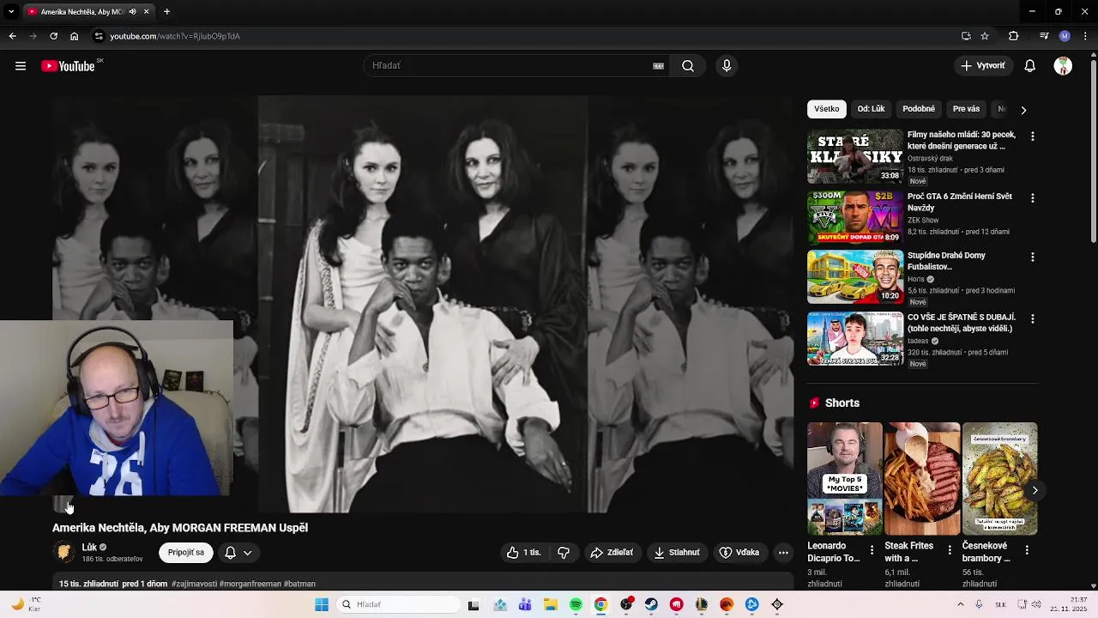Open options menu for CO VŠE JE ŠPATNĚ video
Screen dimensions: 1098x618
click(x=1033, y=319)
